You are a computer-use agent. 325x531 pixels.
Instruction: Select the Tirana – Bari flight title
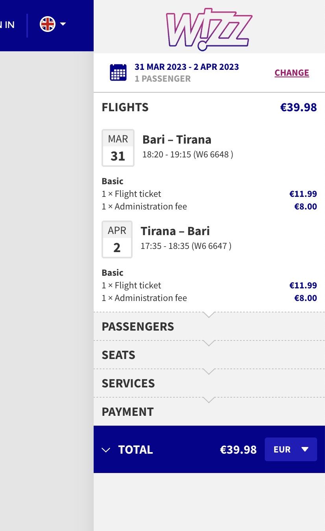coord(175,231)
